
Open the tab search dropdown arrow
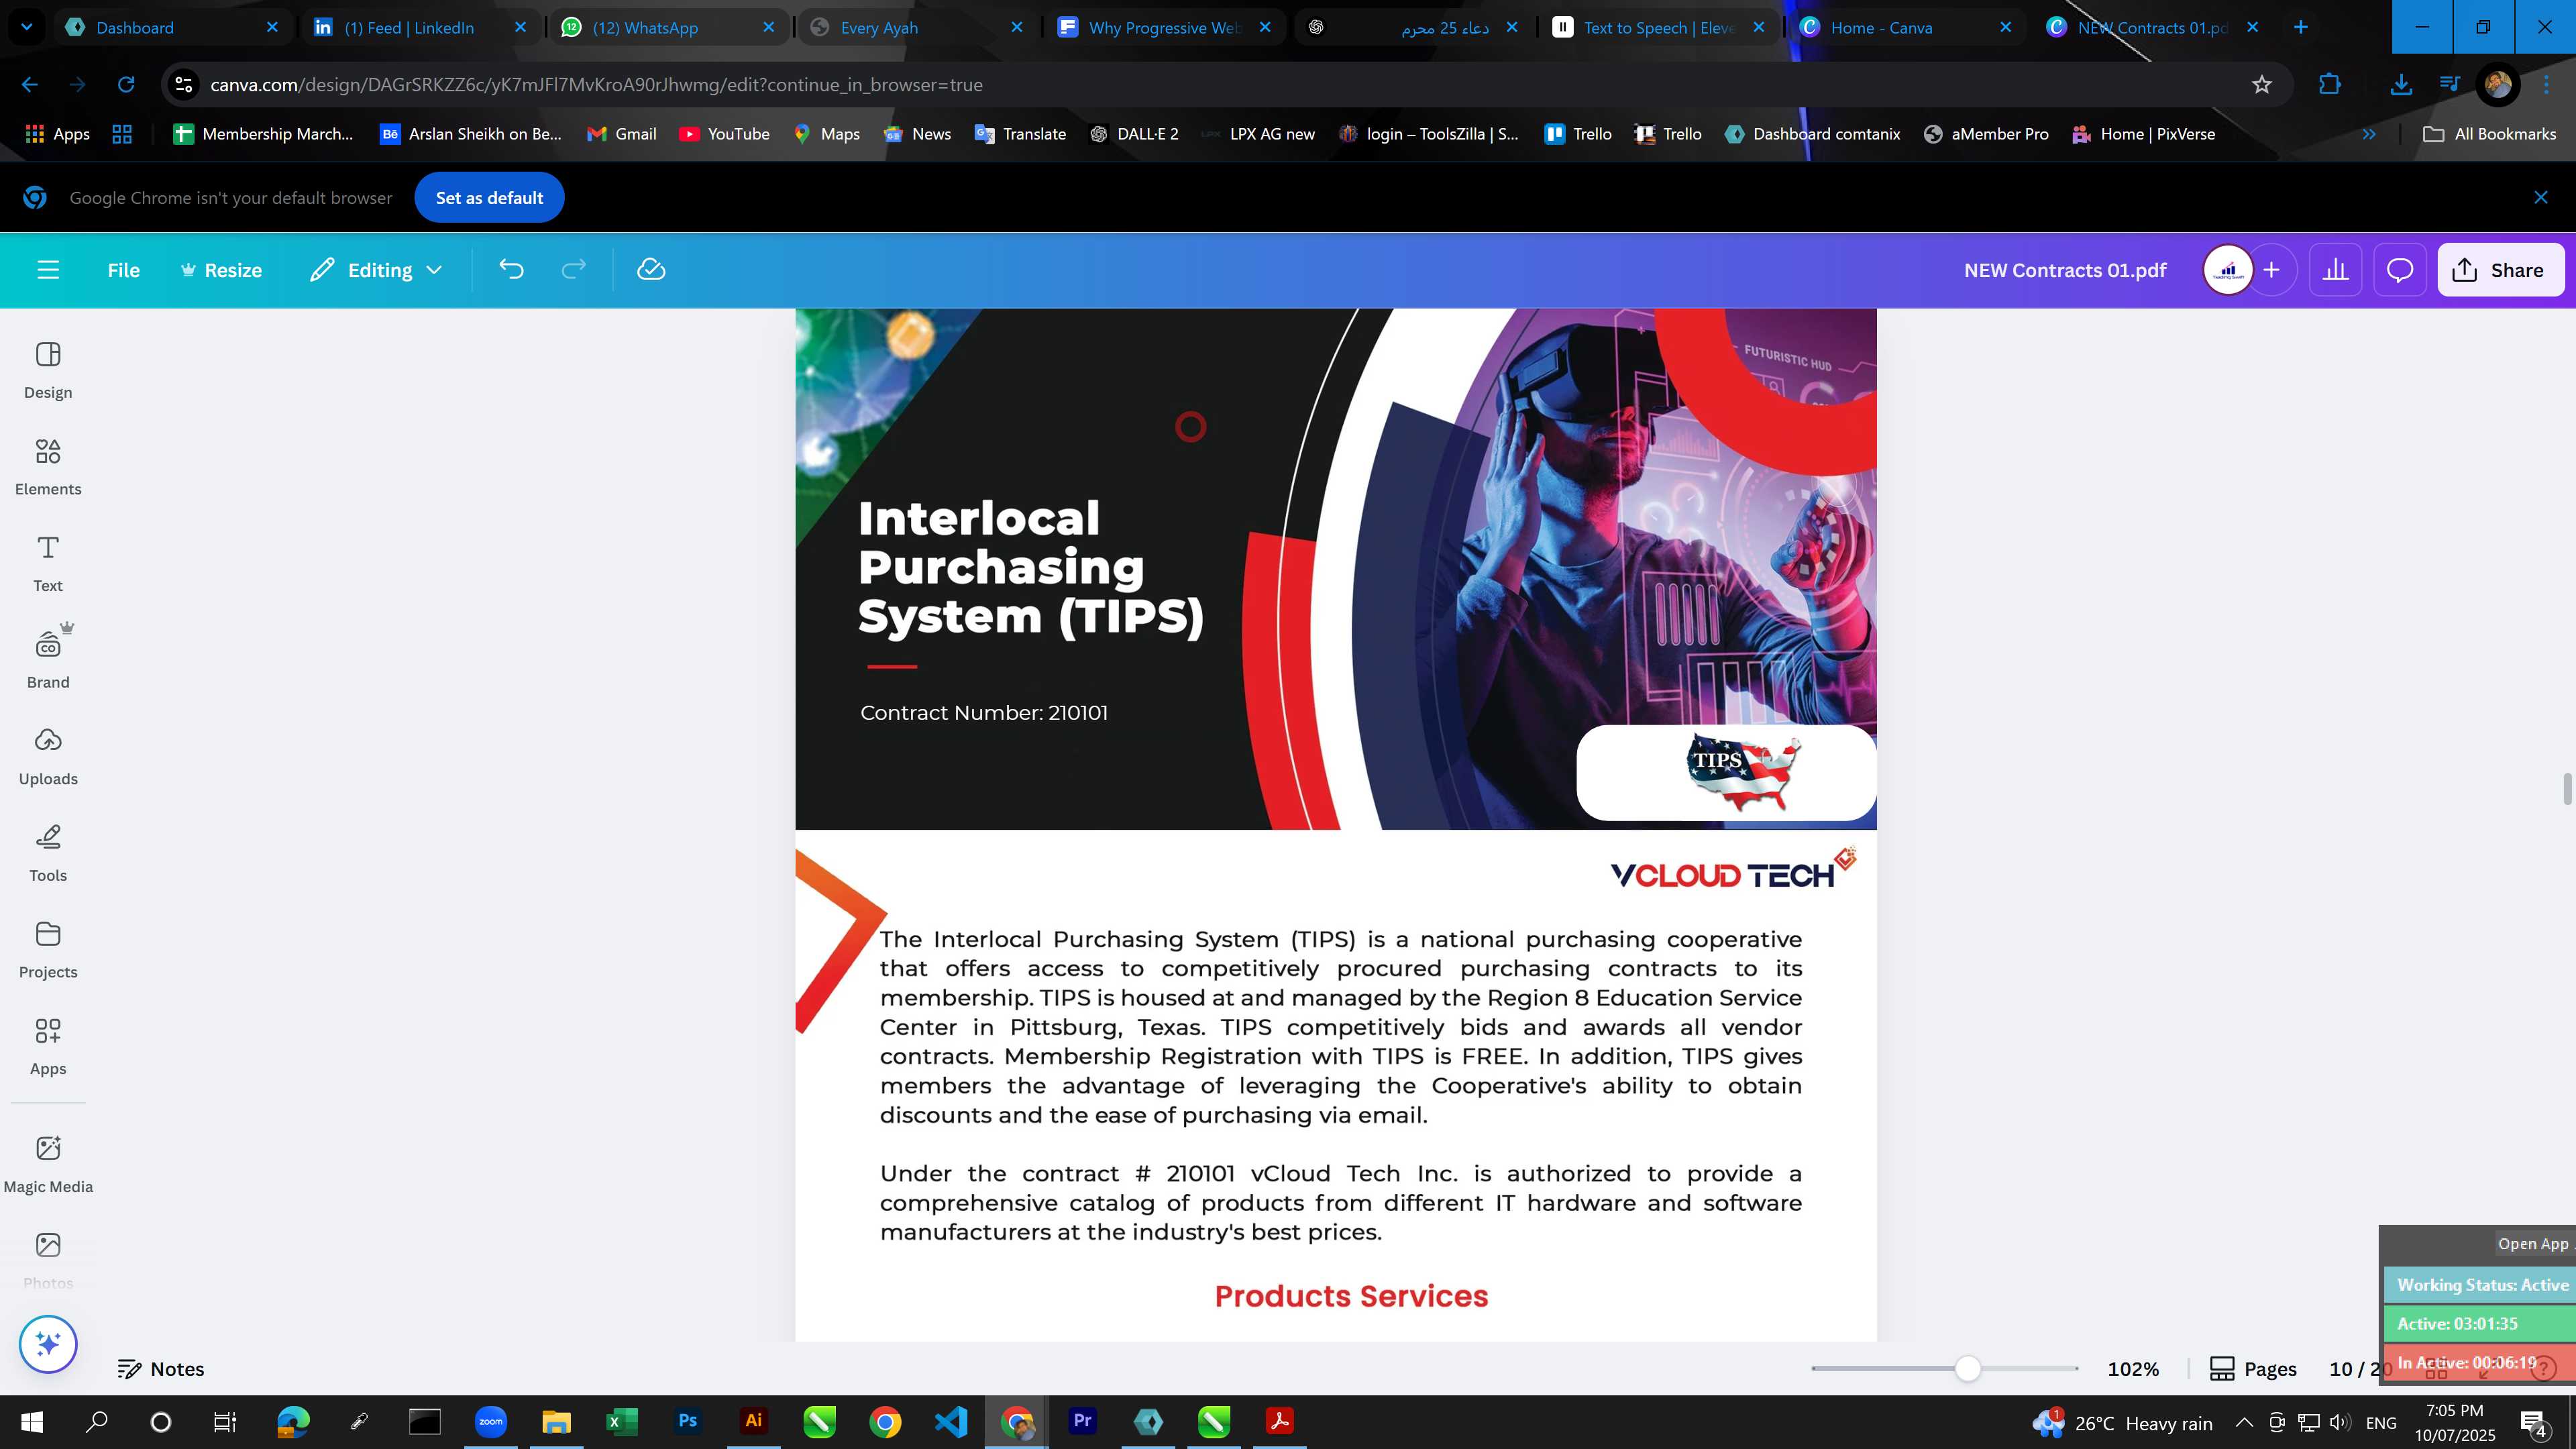tap(26, 27)
